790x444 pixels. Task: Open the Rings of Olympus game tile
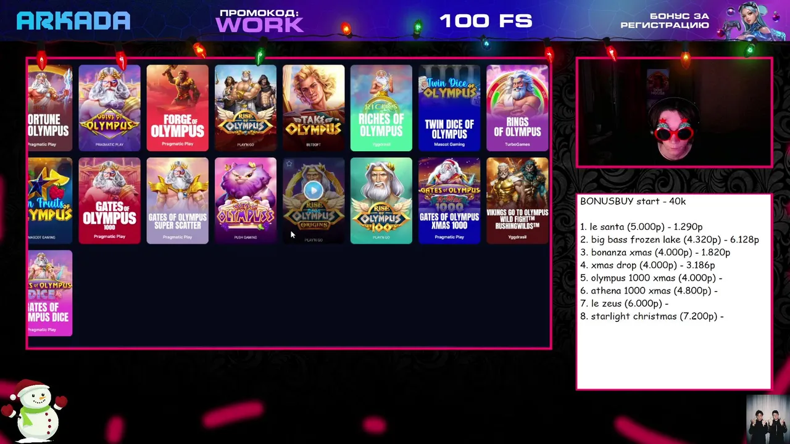(517, 108)
